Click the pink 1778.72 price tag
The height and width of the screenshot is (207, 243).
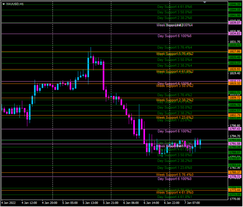pos(235,176)
